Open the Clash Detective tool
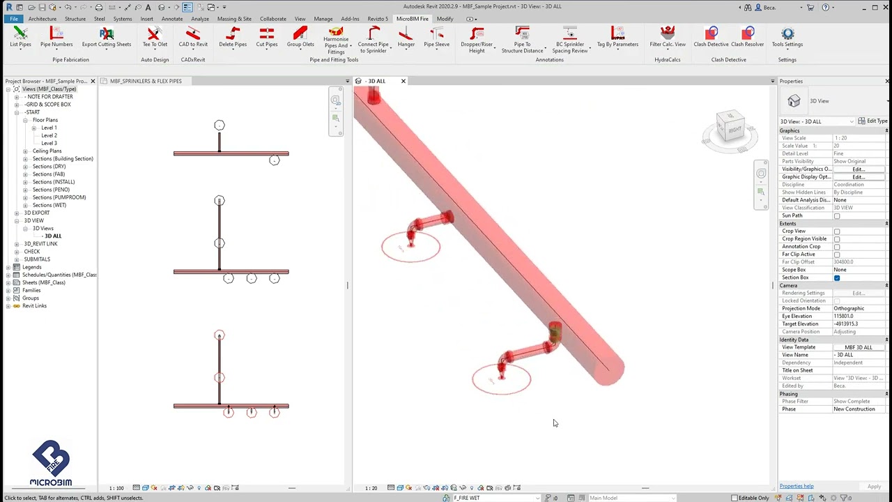Screen dimensions: 892x502 710,38
